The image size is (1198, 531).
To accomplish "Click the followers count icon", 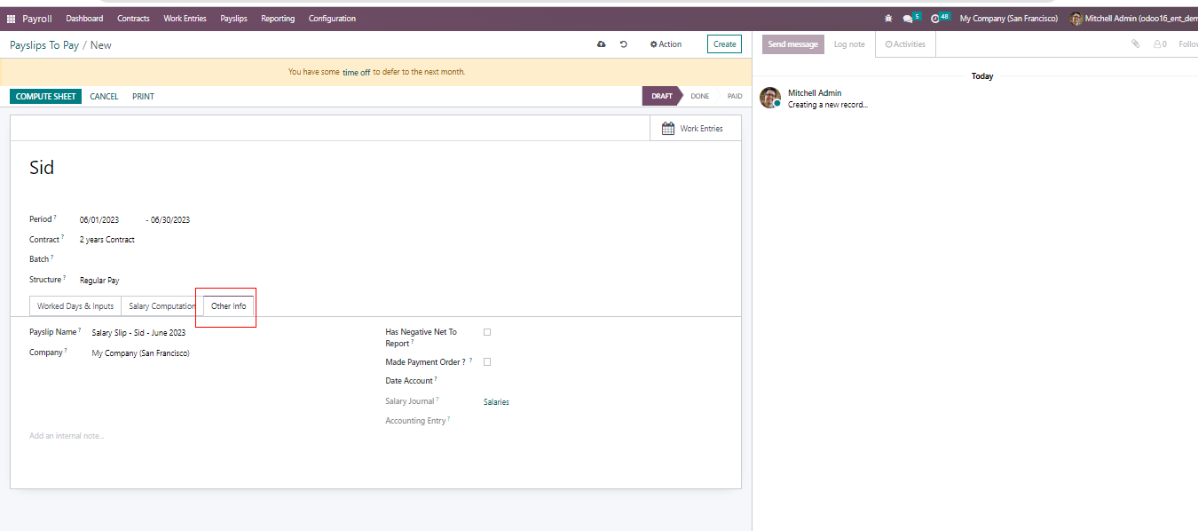I will tap(1160, 44).
